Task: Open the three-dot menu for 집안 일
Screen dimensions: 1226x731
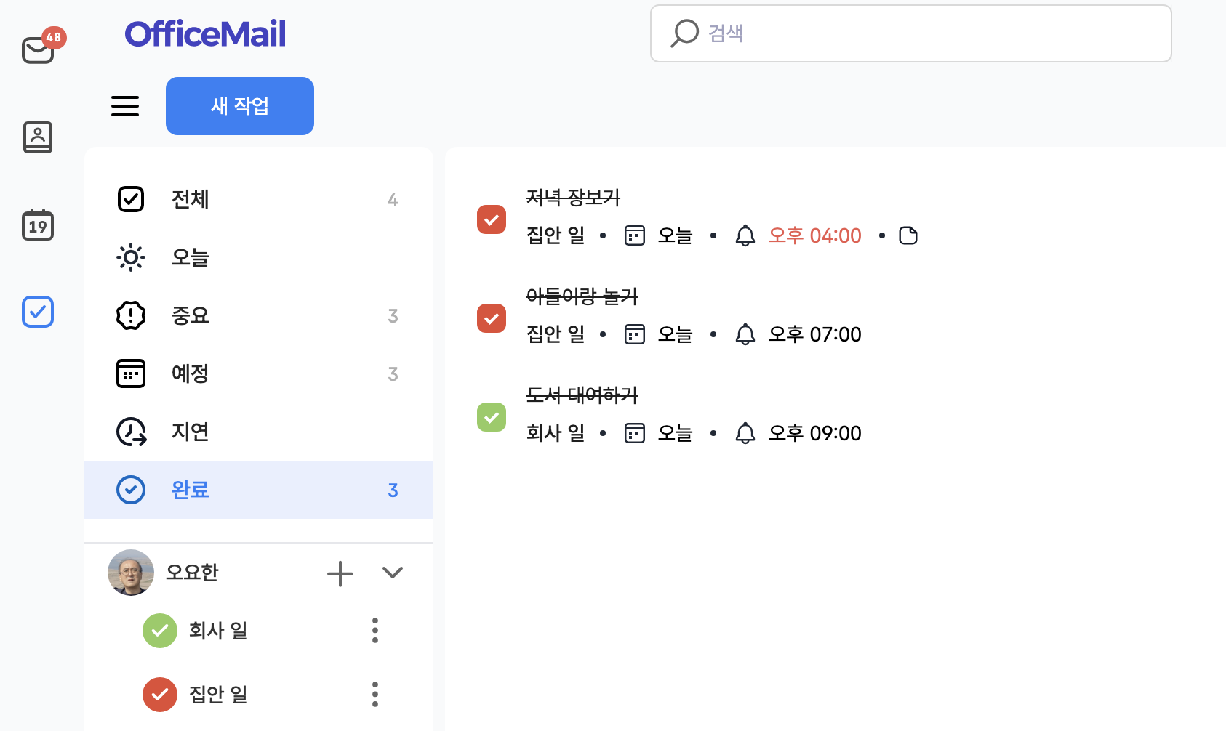Action: [375, 695]
